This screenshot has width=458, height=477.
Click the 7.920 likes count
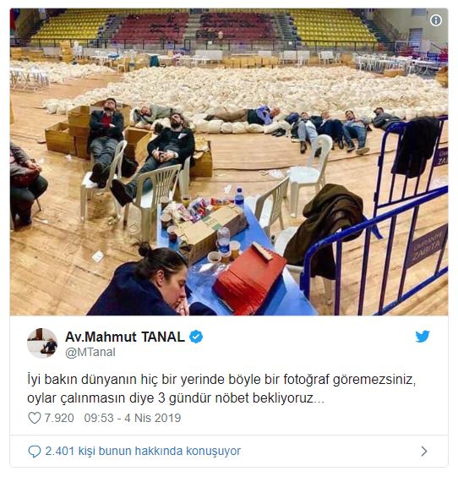59,418
